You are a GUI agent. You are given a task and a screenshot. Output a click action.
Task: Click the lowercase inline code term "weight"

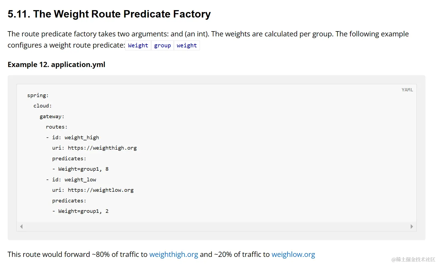click(x=187, y=45)
